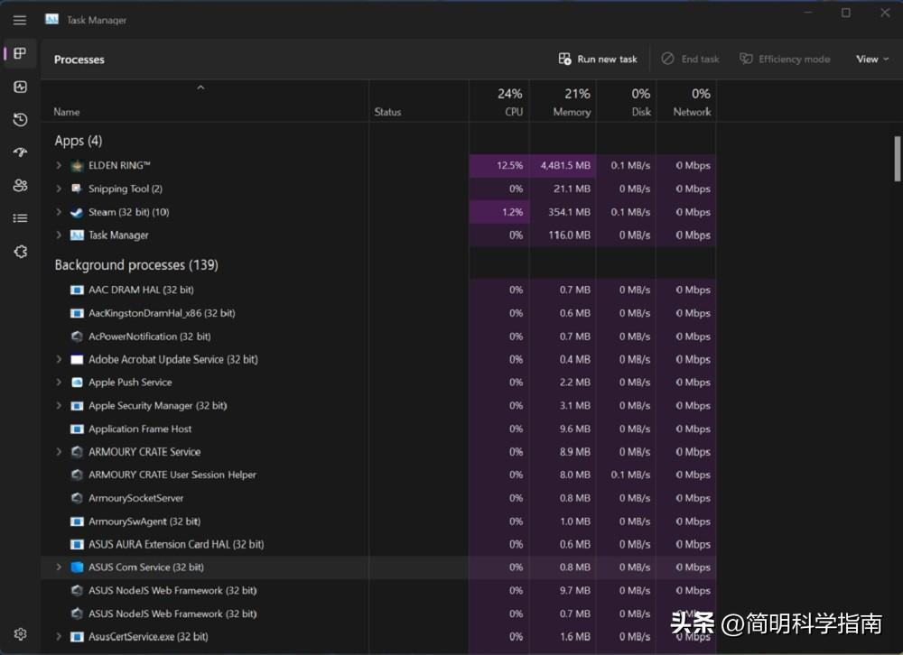Viewport: 903px width, 655px height.
Task: Expand the Snipping Tool process group
Action: pyautogui.click(x=59, y=189)
